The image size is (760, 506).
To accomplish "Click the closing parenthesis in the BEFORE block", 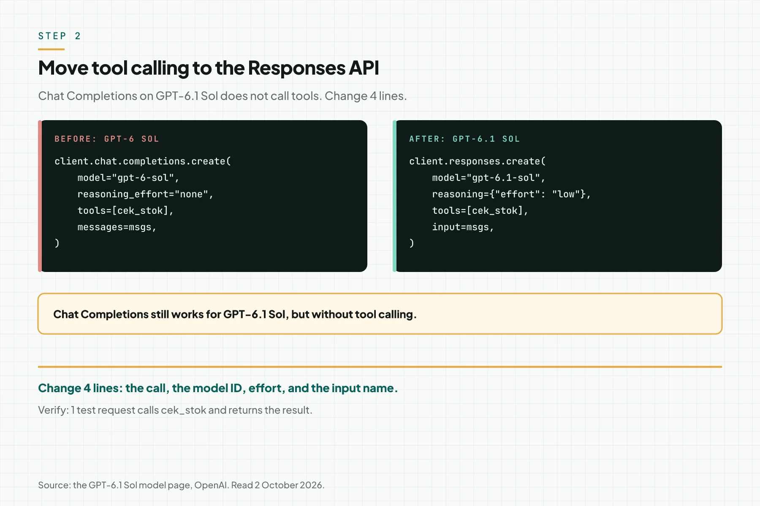I will pyautogui.click(x=57, y=243).
